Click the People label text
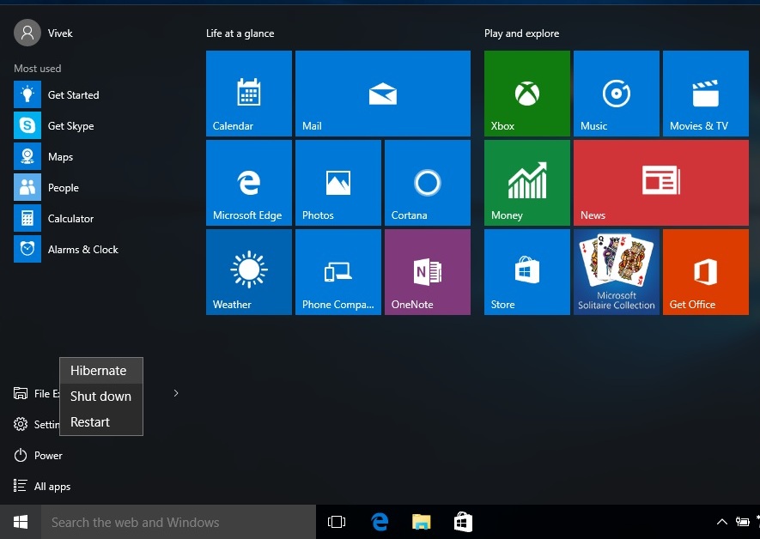 [x=63, y=188]
